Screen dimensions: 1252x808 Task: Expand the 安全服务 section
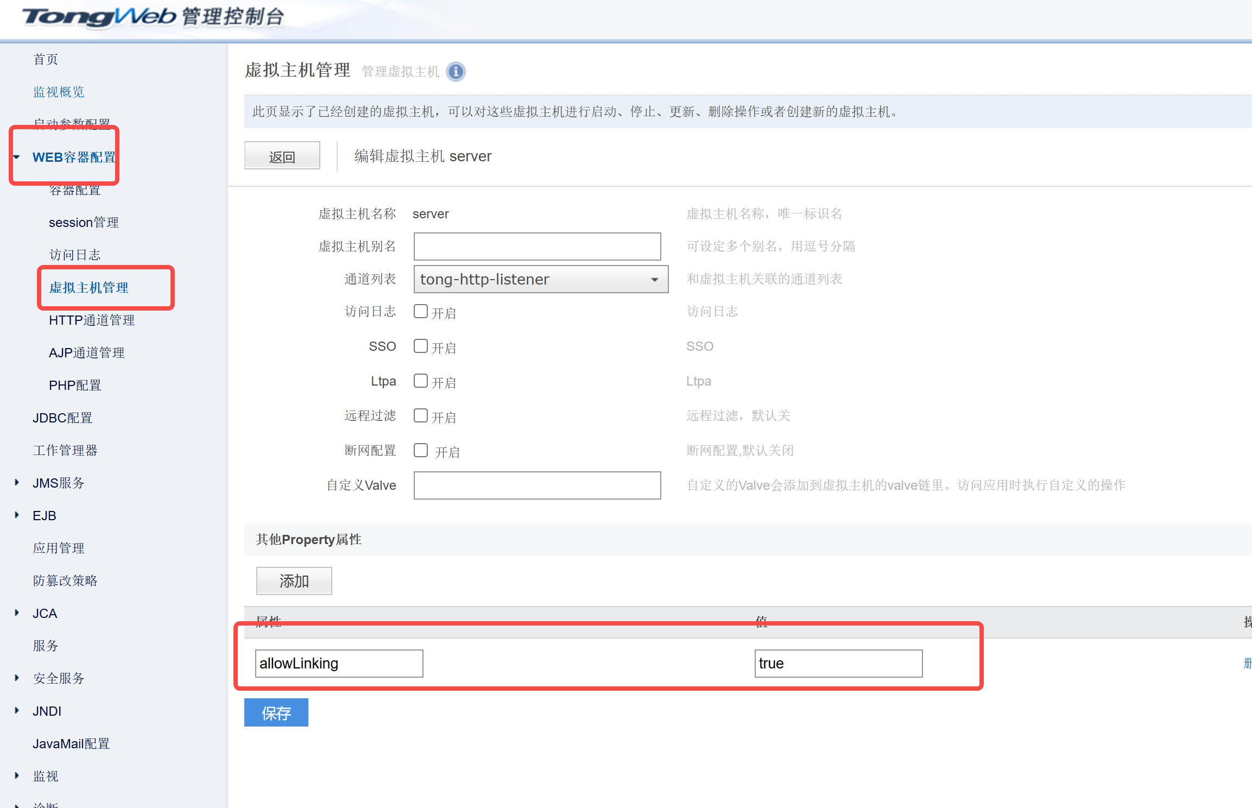click(59, 678)
